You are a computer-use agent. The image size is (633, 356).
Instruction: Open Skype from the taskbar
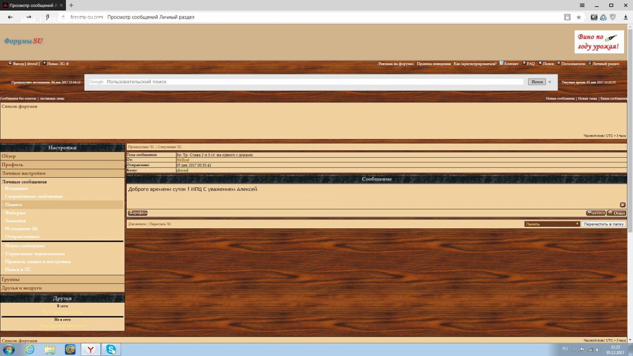(111, 349)
